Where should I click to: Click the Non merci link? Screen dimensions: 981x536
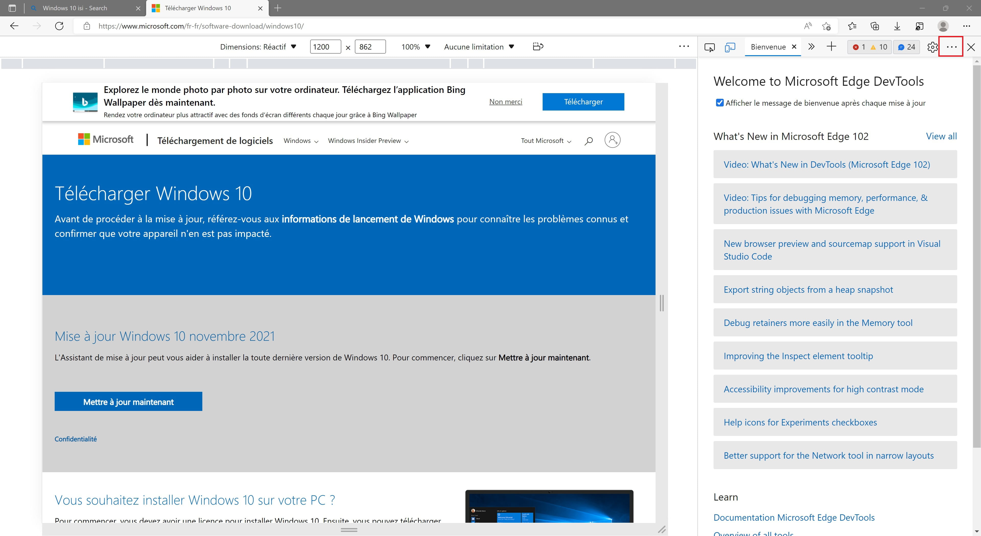tap(505, 102)
